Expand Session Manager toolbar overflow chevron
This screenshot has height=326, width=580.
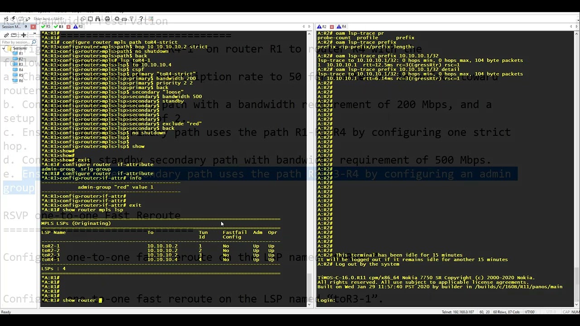[34, 34]
